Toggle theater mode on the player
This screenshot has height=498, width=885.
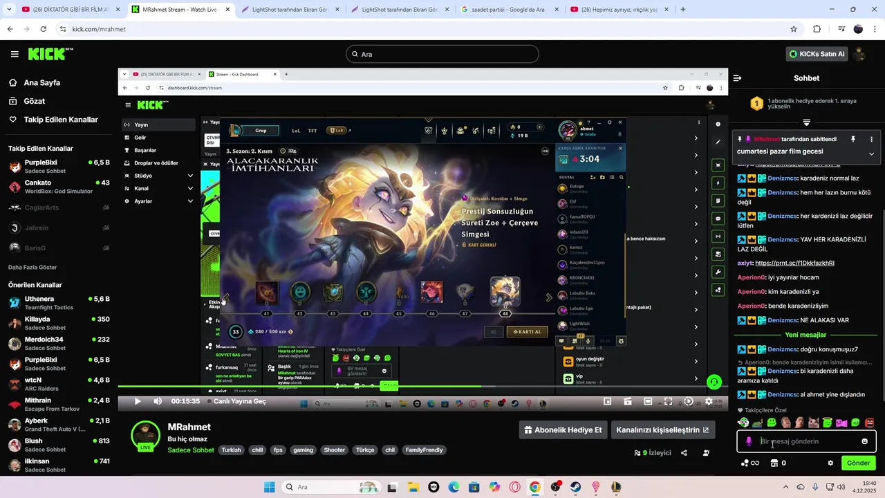click(x=648, y=401)
